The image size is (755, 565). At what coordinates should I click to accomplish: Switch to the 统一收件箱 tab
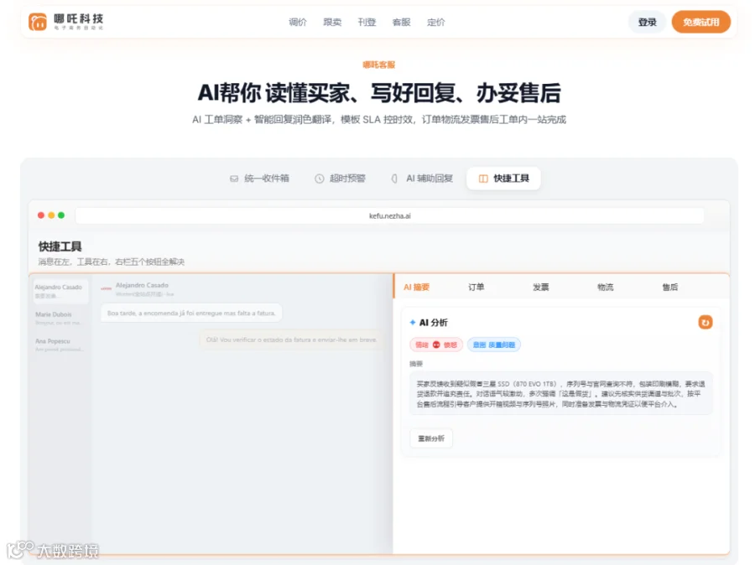point(259,179)
